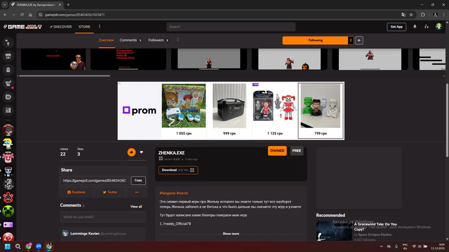Click the What do you think comment box

pyautogui.click(x=103, y=217)
